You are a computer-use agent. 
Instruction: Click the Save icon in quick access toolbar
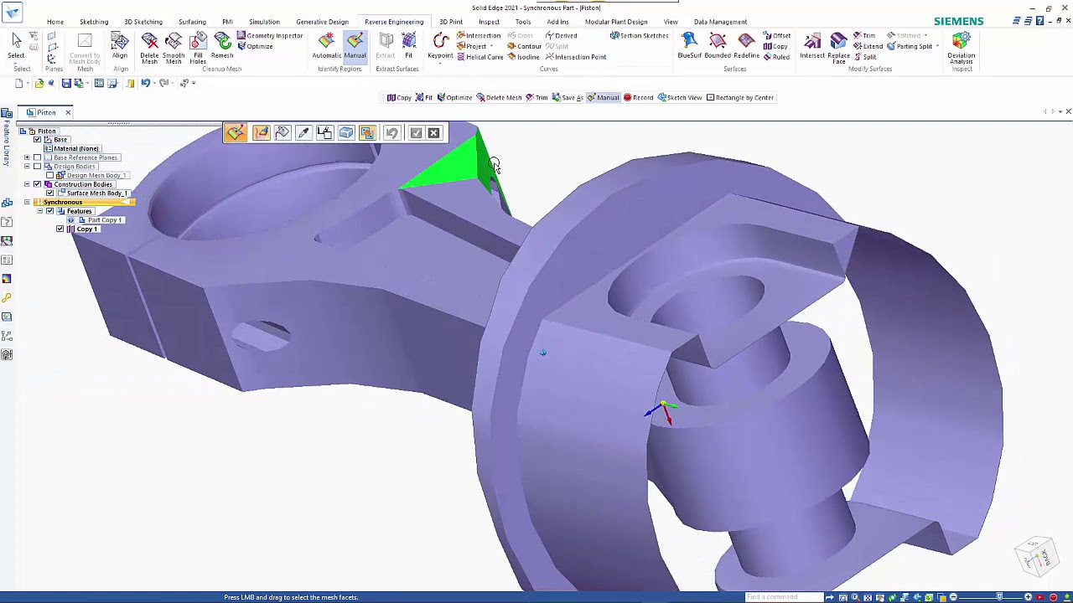point(66,83)
